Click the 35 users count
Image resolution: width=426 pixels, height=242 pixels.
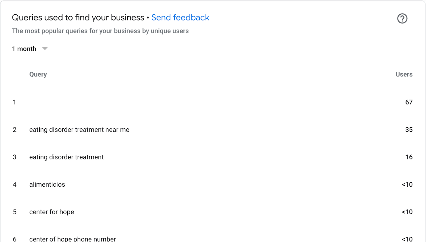[x=409, y=130]
